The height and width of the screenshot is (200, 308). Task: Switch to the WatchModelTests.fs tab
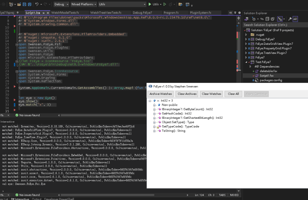pyautogui.click(x=65, y=13)
